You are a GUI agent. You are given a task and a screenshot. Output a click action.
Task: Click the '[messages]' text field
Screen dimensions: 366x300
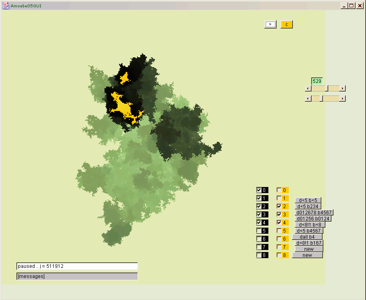77,276
